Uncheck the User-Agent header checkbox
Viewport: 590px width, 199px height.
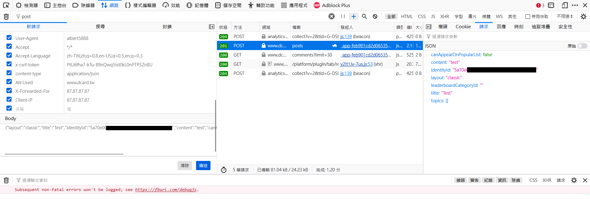(x=9, y=38)
